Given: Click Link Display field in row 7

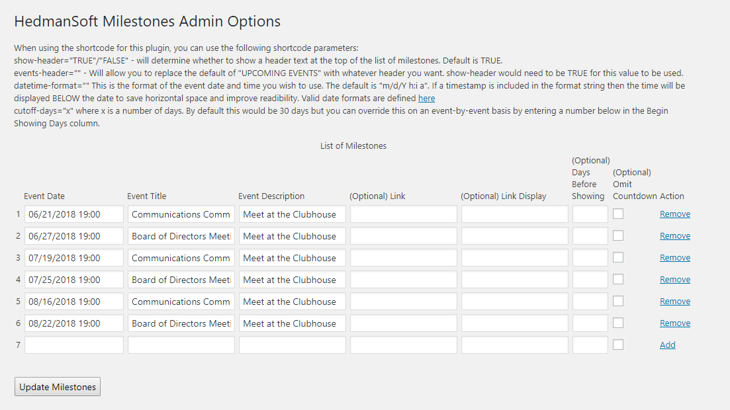Looking at the screenshot, I should click(x=515, y=345).
